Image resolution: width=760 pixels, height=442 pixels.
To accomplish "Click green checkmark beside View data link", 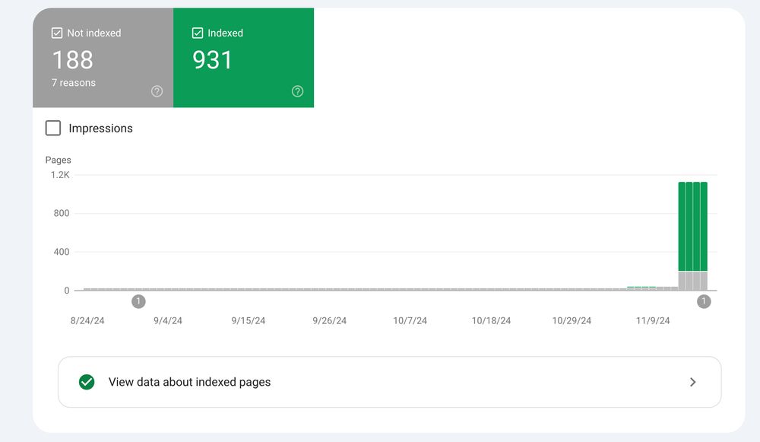I will point(87,383).
